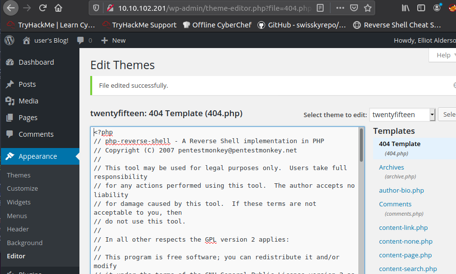Image resolution: width=456 pixels, height=274 pixels.
Task: Open the address bar three-dot page actions
Action: 337,8
